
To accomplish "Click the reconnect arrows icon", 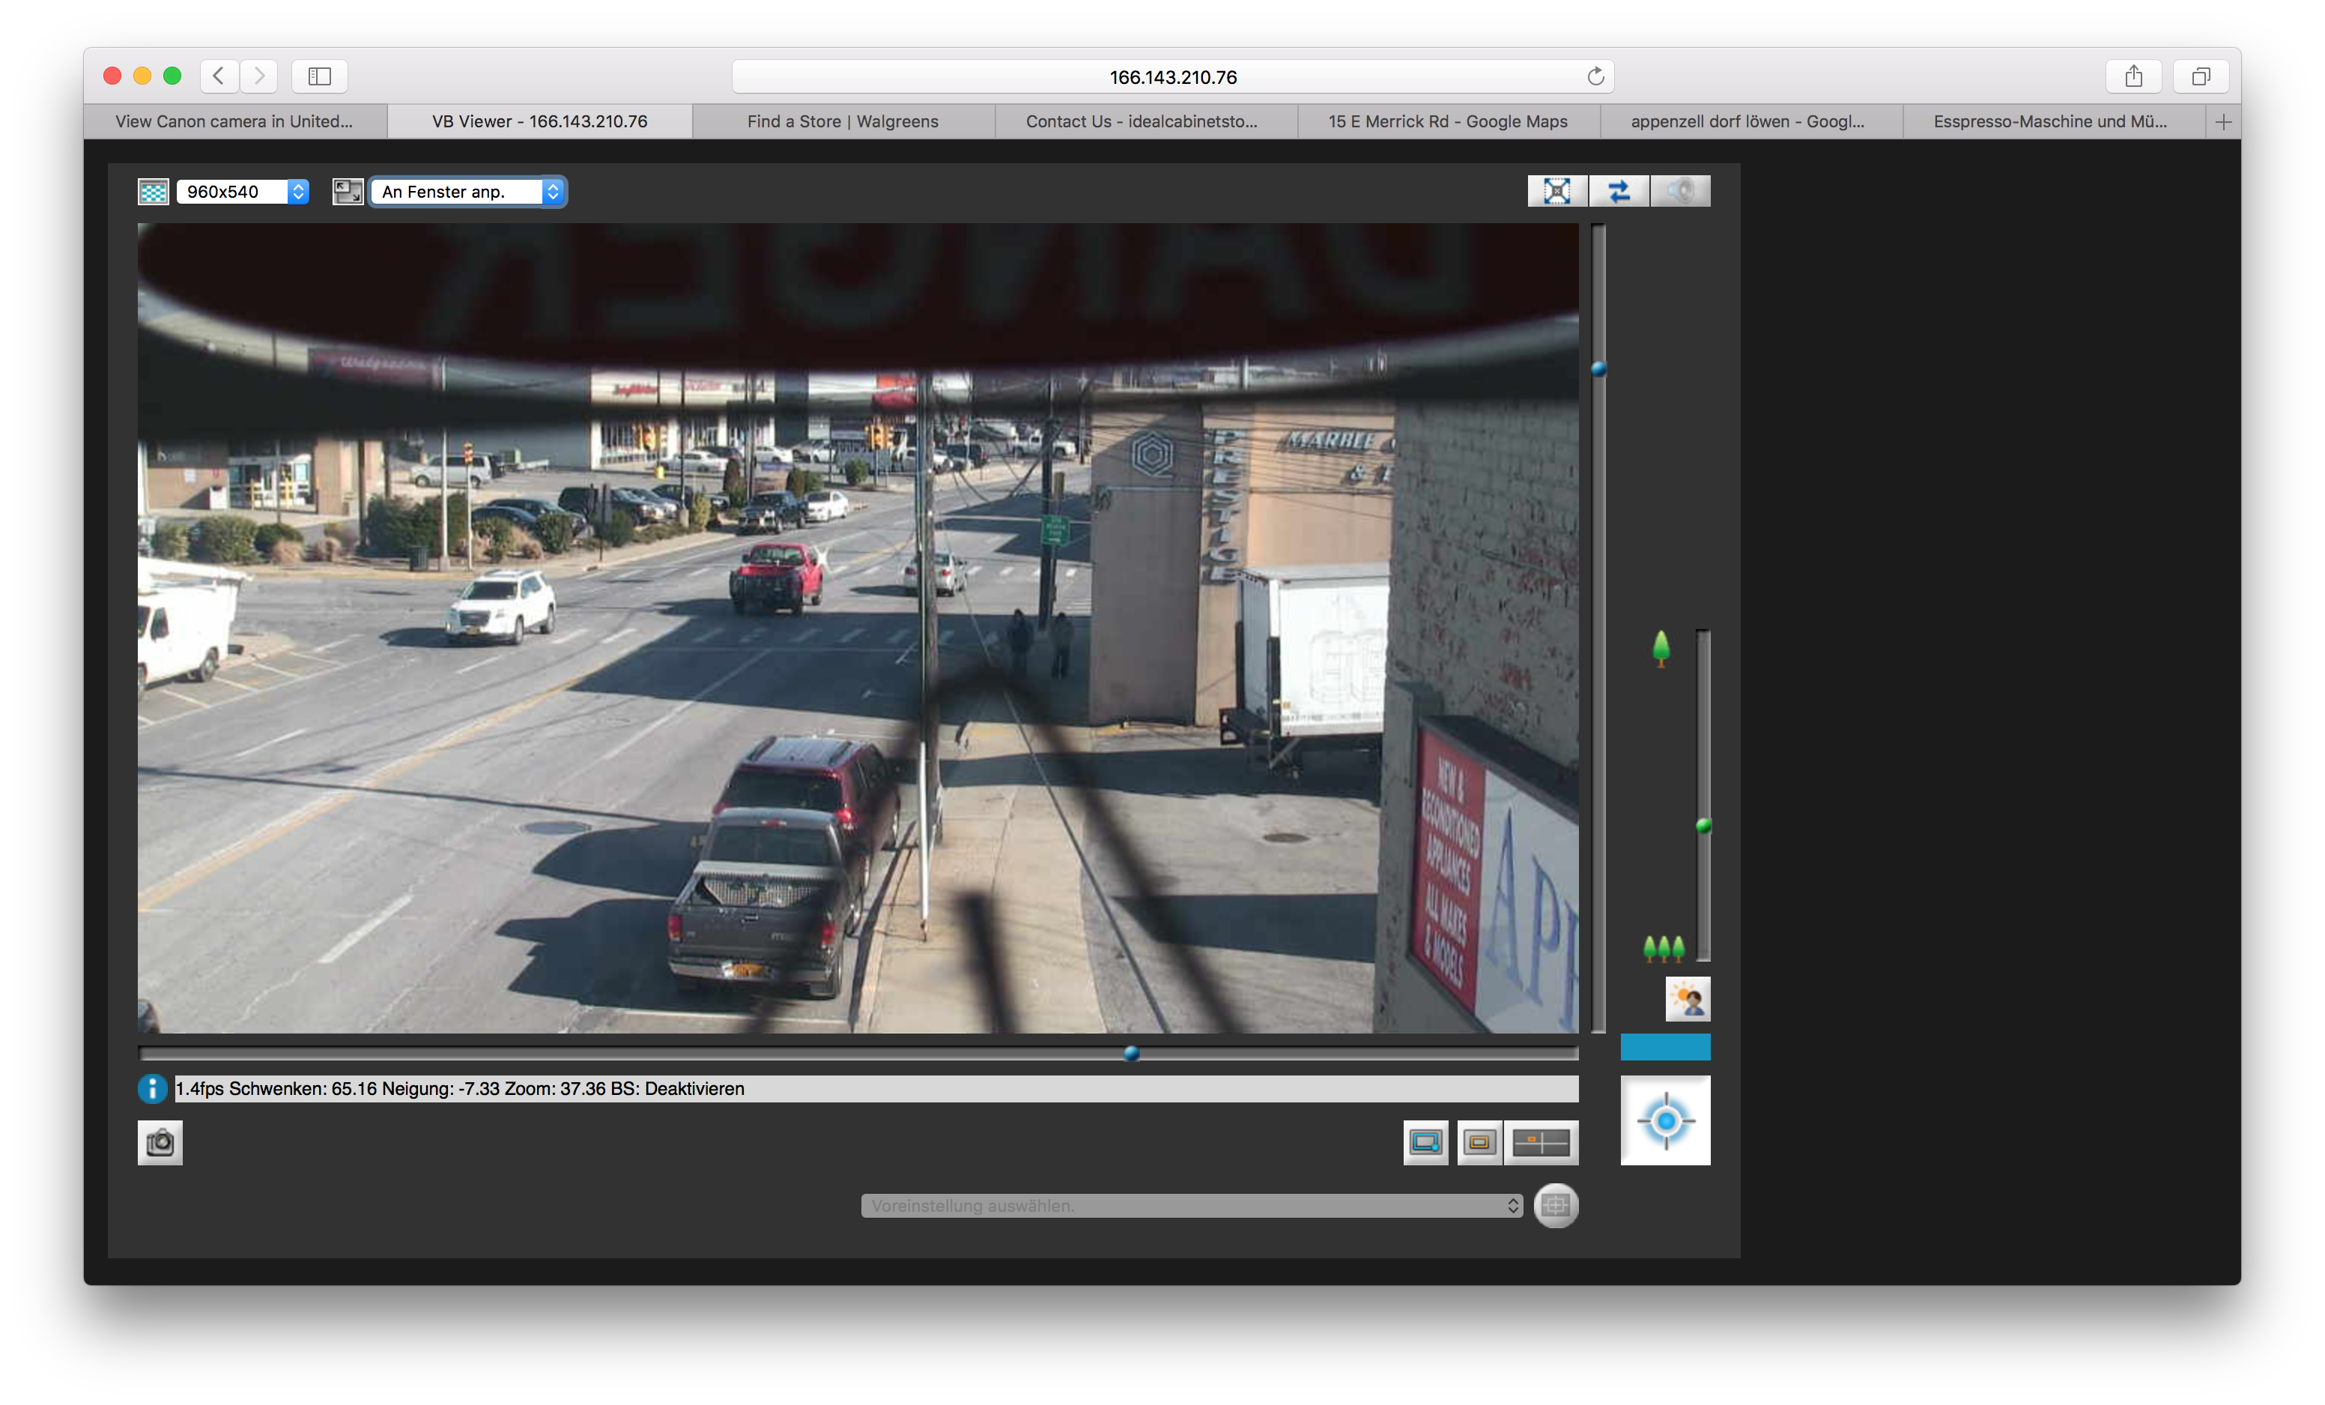I will click(x=1618, y=192).
